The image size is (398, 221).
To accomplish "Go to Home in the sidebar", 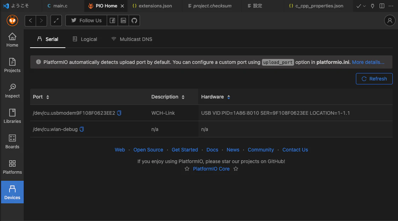I will tap(12, 40).
